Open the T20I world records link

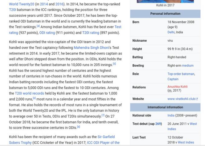pos(29,93)
